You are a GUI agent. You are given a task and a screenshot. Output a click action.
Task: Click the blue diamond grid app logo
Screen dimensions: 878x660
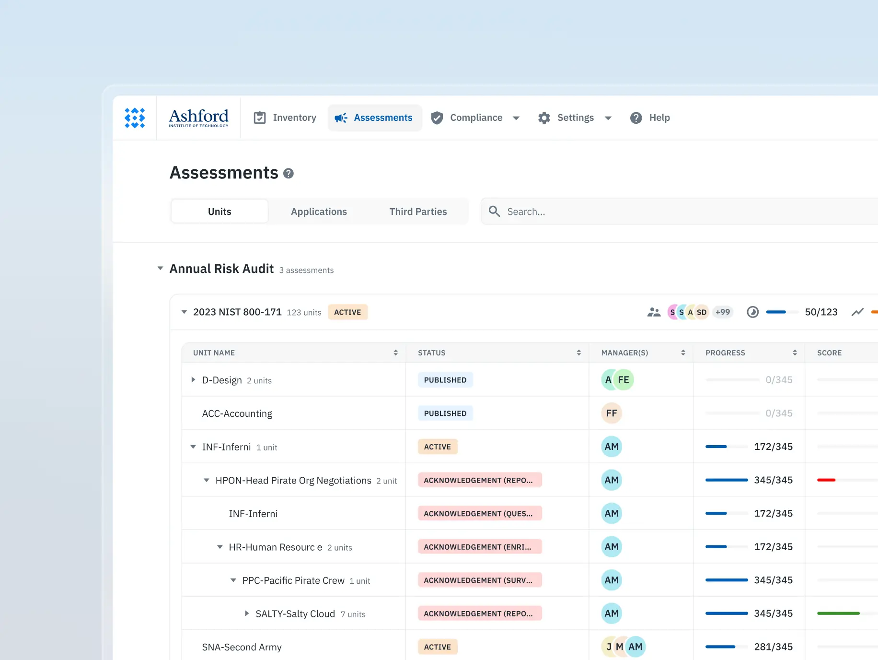(x=135, y=118)
